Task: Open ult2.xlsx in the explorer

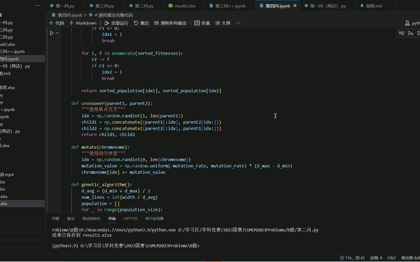Action: [22, 44]
